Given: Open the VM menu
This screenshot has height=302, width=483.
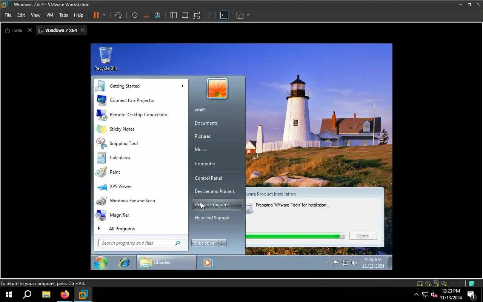Looking at the screenshot, I should click(50, 15).
